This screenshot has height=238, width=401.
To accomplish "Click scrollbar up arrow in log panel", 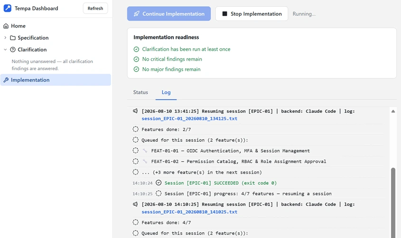I will point(393,111).
